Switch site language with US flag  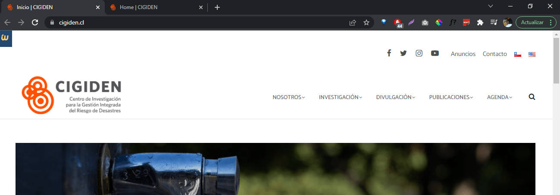pyautogui.click(x=532, y=54)
